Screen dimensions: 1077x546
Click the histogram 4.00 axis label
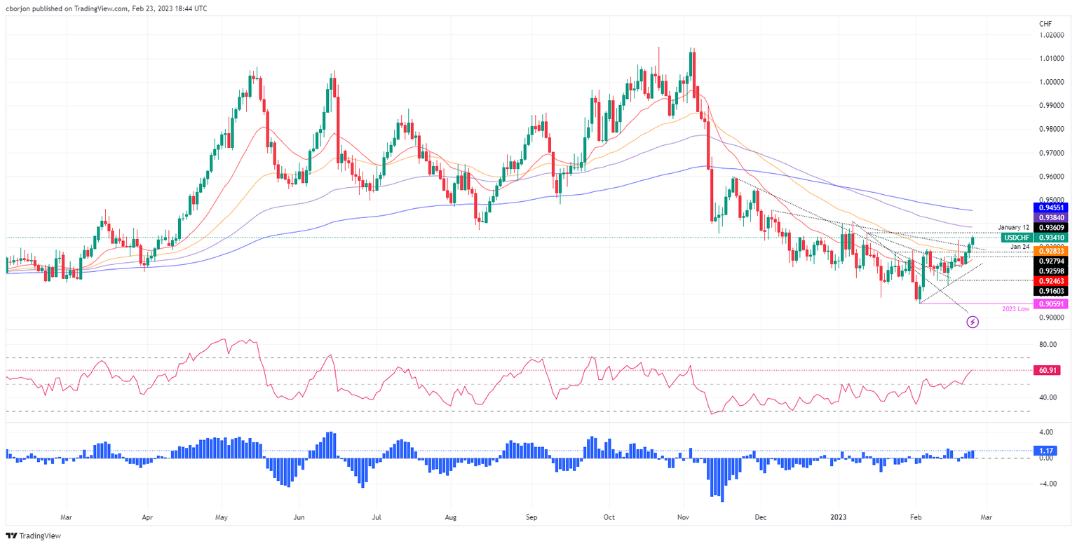point(1046,432)
